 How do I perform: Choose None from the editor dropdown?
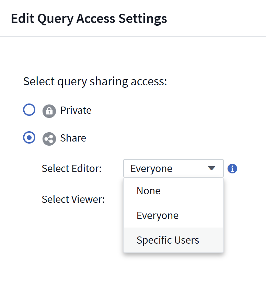(148, 191)
